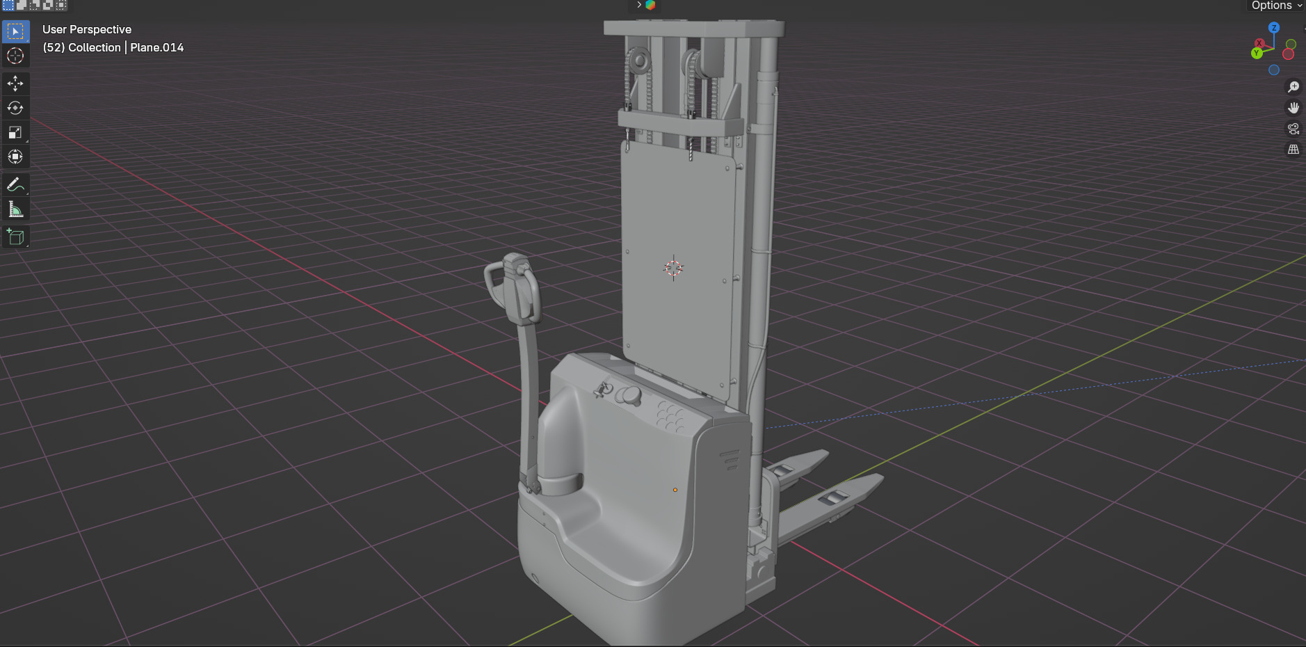Select the Transform tool
Screen dimensions: 1306x647
[x=15, y=157]
